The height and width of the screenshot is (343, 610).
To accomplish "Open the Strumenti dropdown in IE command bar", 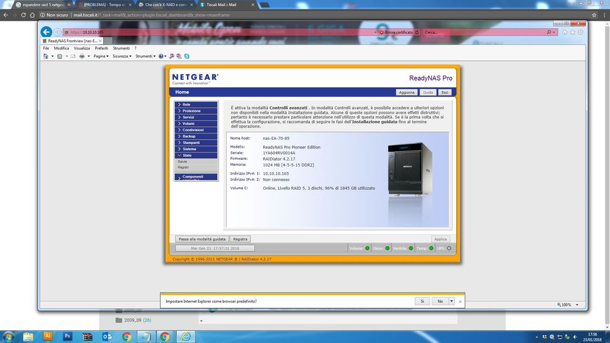I will tap(145, 56).
